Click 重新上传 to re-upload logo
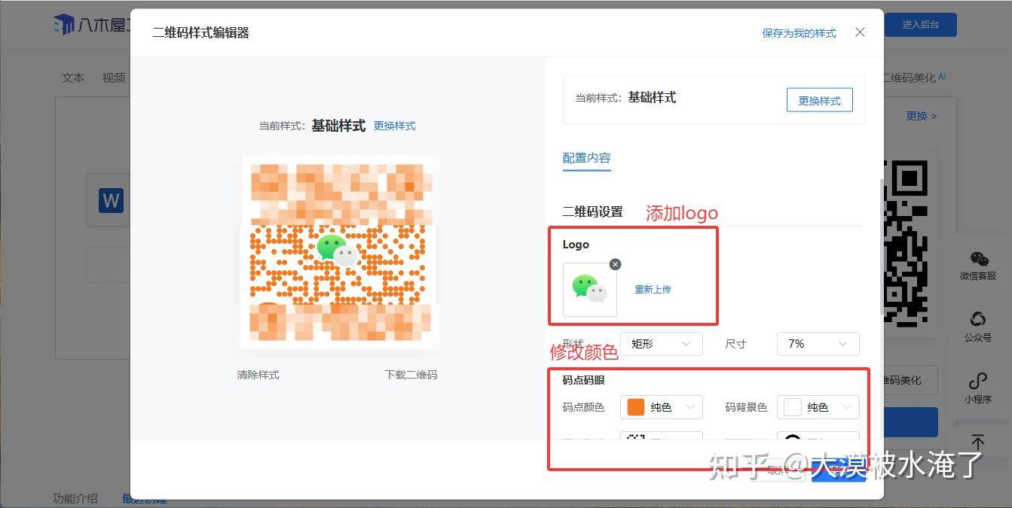1012x508 pixels. click(653, 289)
